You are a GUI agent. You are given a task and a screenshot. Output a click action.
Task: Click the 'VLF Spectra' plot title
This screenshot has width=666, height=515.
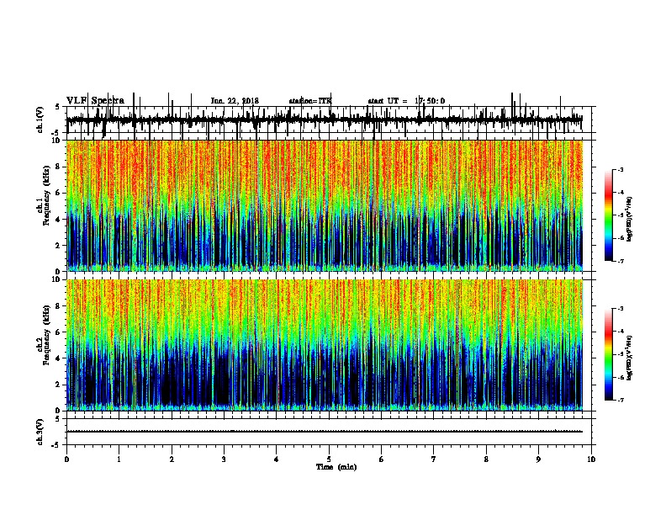pyautogui.click(x=95, y=101)
